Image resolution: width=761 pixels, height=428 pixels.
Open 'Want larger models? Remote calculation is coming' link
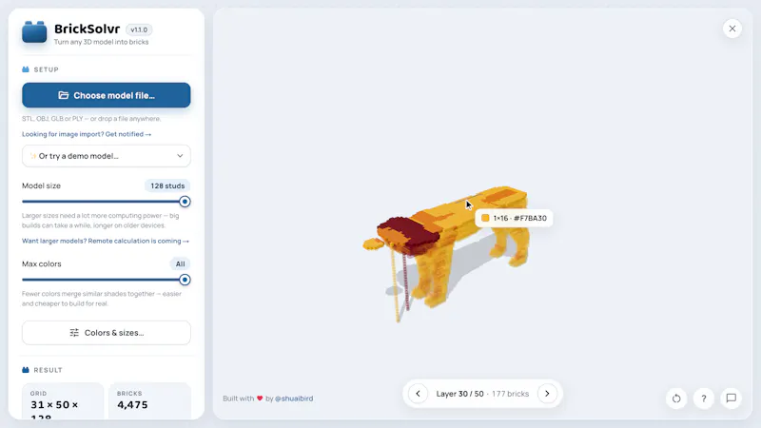pyautogui.click(x=106, y=241)
